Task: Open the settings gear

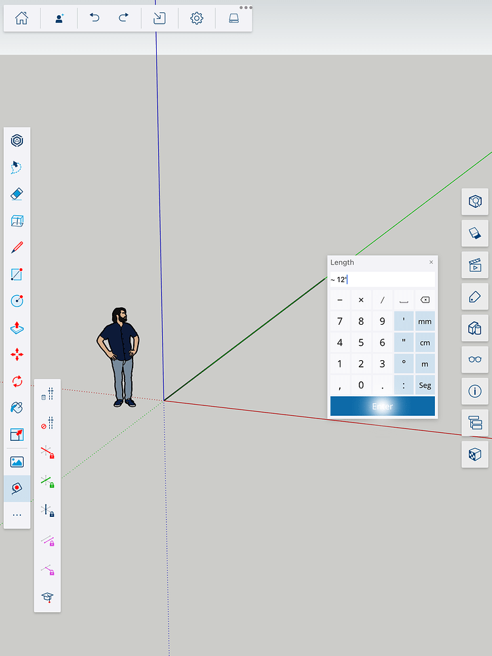Action: click(197, 18)
